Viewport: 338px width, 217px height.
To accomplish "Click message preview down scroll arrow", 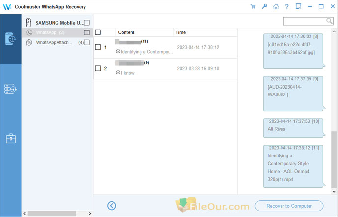I will [x=334, y=191].
